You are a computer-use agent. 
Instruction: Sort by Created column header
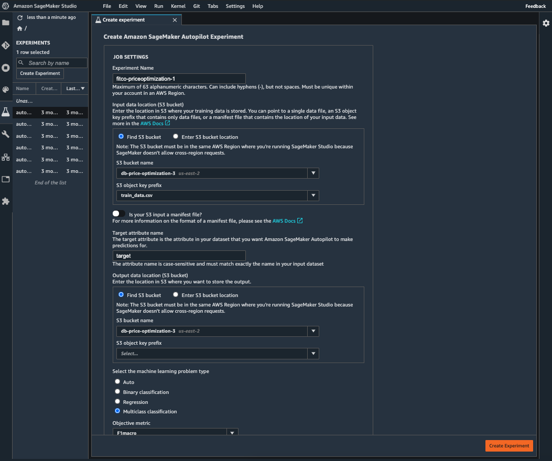coord(49,89)
